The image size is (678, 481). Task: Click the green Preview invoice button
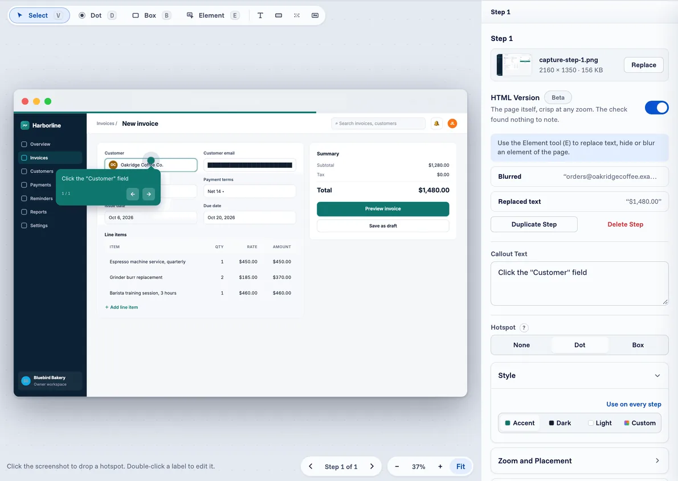[383, 209]
